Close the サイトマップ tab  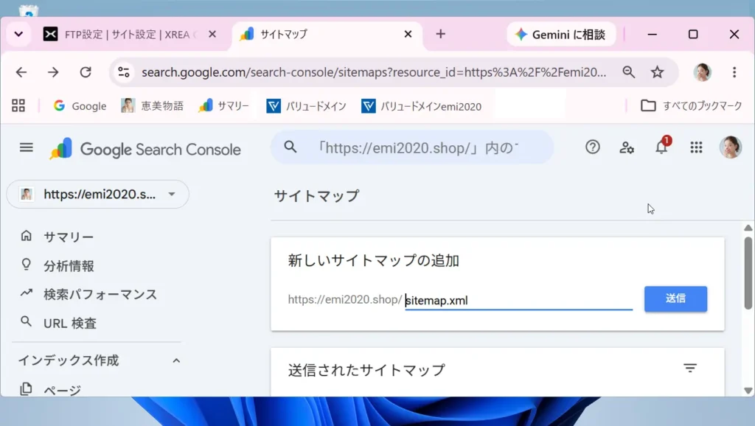(408, 34)
